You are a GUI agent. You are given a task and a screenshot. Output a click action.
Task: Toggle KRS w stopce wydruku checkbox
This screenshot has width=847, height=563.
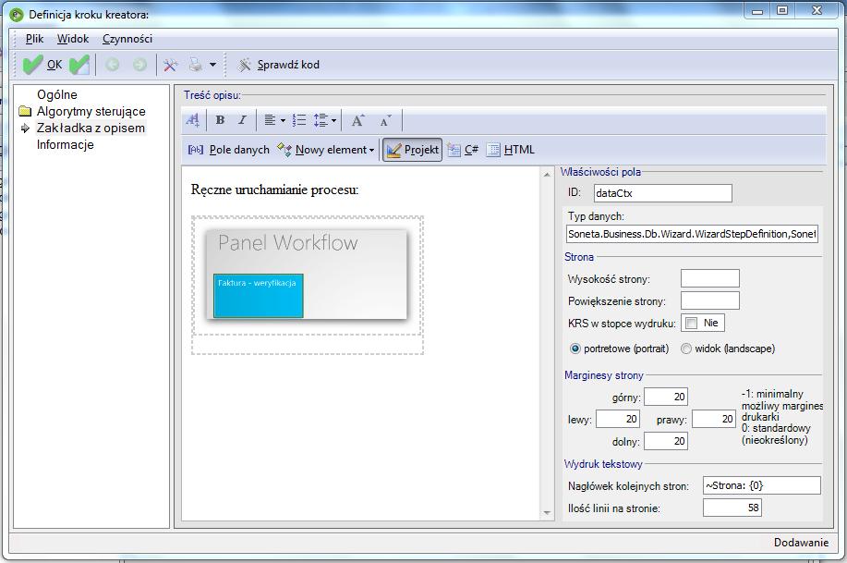pyautogui.click(x=691, y=323)
